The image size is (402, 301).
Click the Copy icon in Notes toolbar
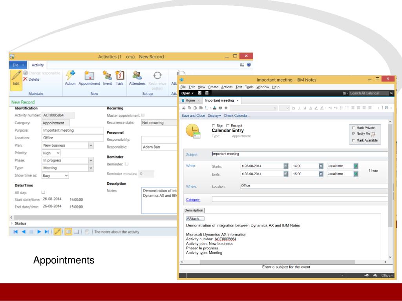click(190, 108)
